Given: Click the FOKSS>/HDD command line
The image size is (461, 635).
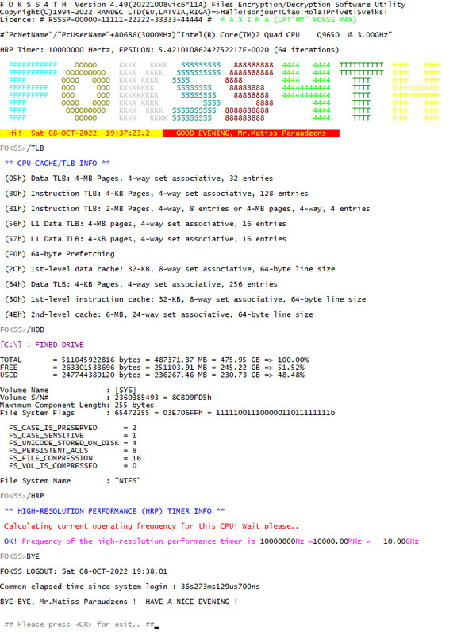Looking at the screenshot, I should point(22,329).
